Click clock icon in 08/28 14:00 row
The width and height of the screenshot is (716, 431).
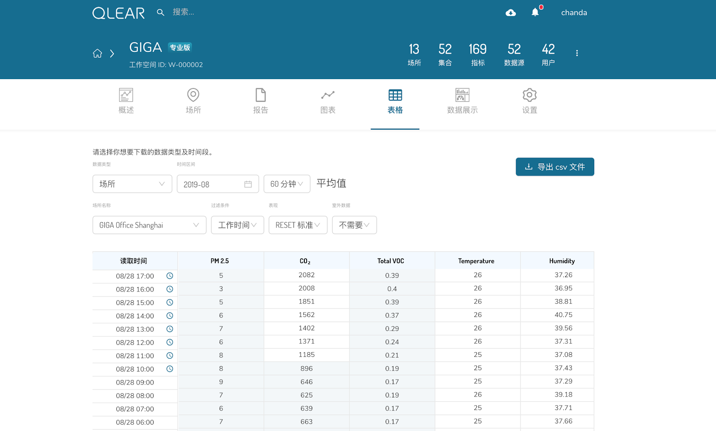(x=170, y=316)
